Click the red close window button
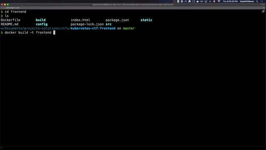This screenshot has height=150, width=266. pyautogui.click(x=2, y=5)
